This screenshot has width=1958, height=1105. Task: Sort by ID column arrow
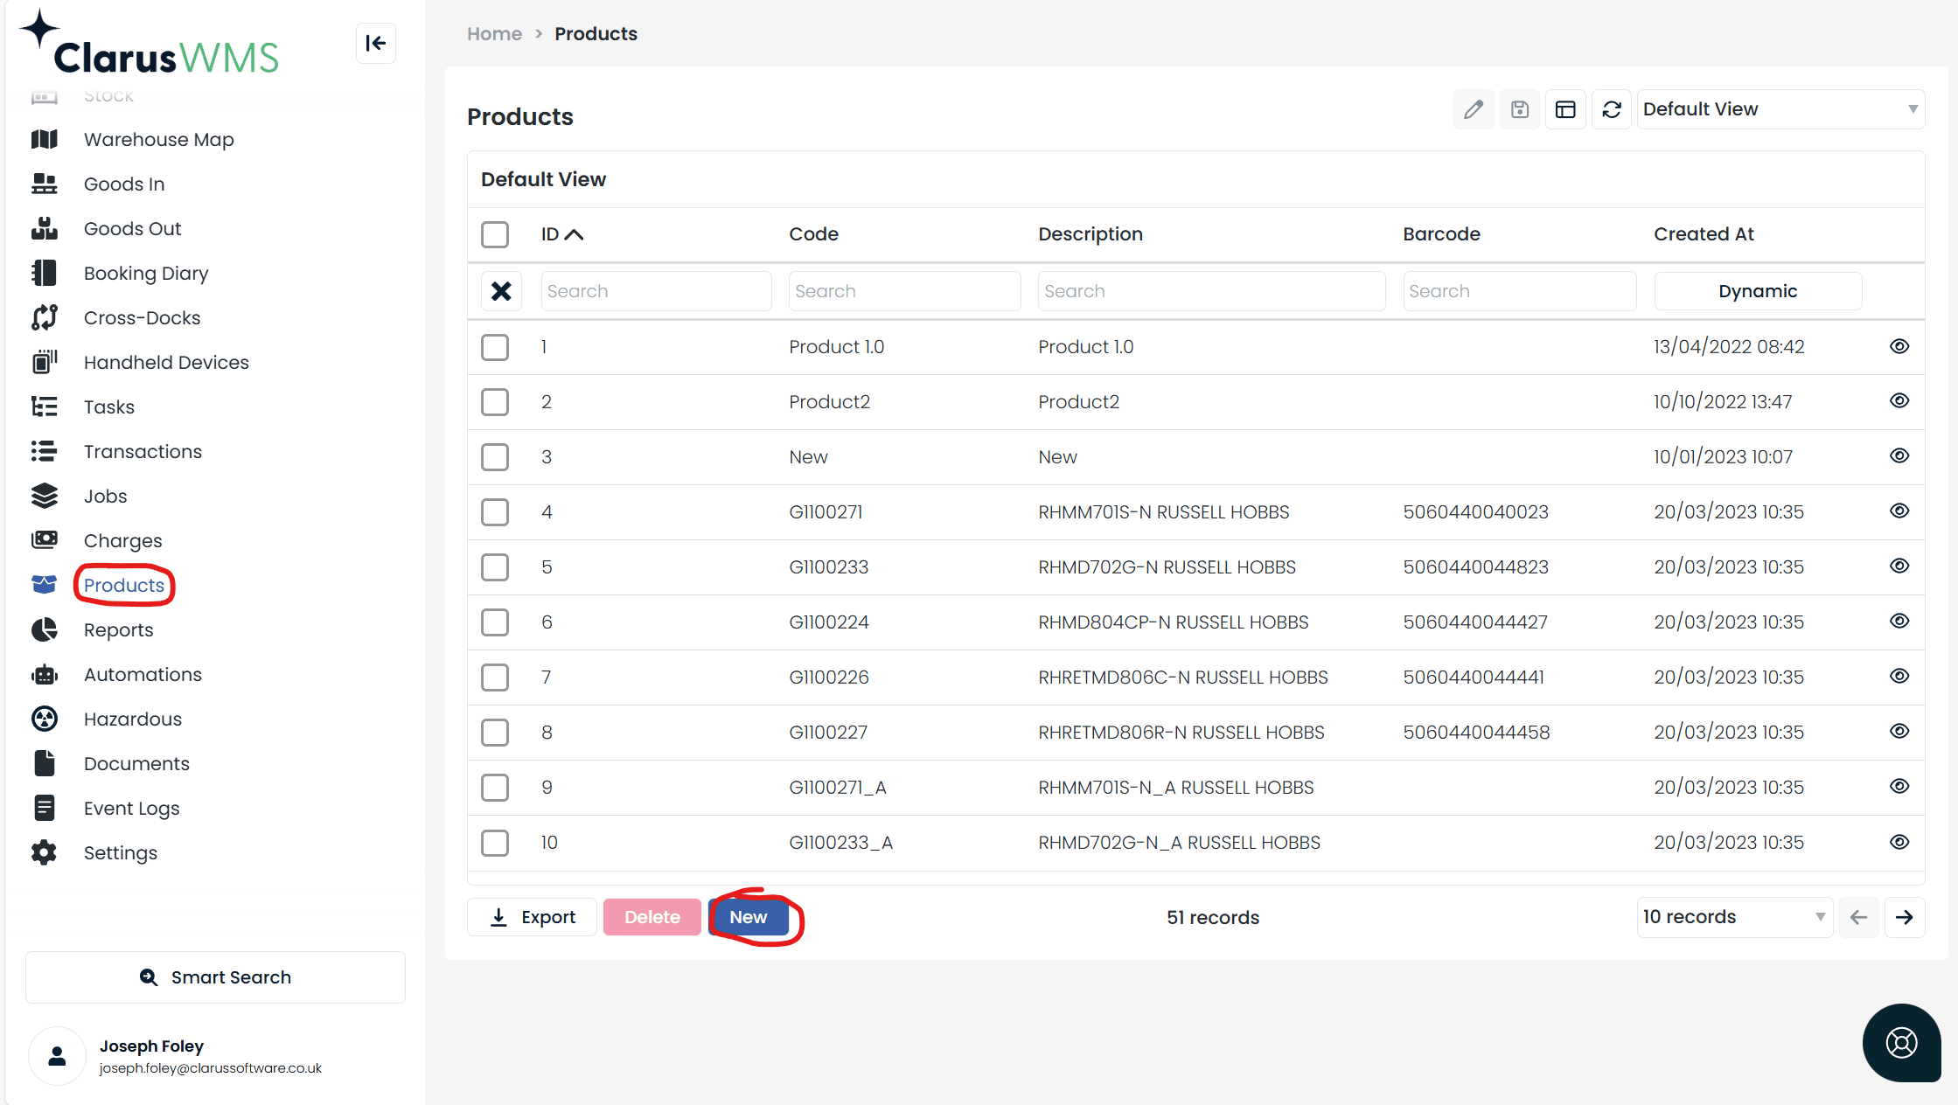(x=574, y=234)
